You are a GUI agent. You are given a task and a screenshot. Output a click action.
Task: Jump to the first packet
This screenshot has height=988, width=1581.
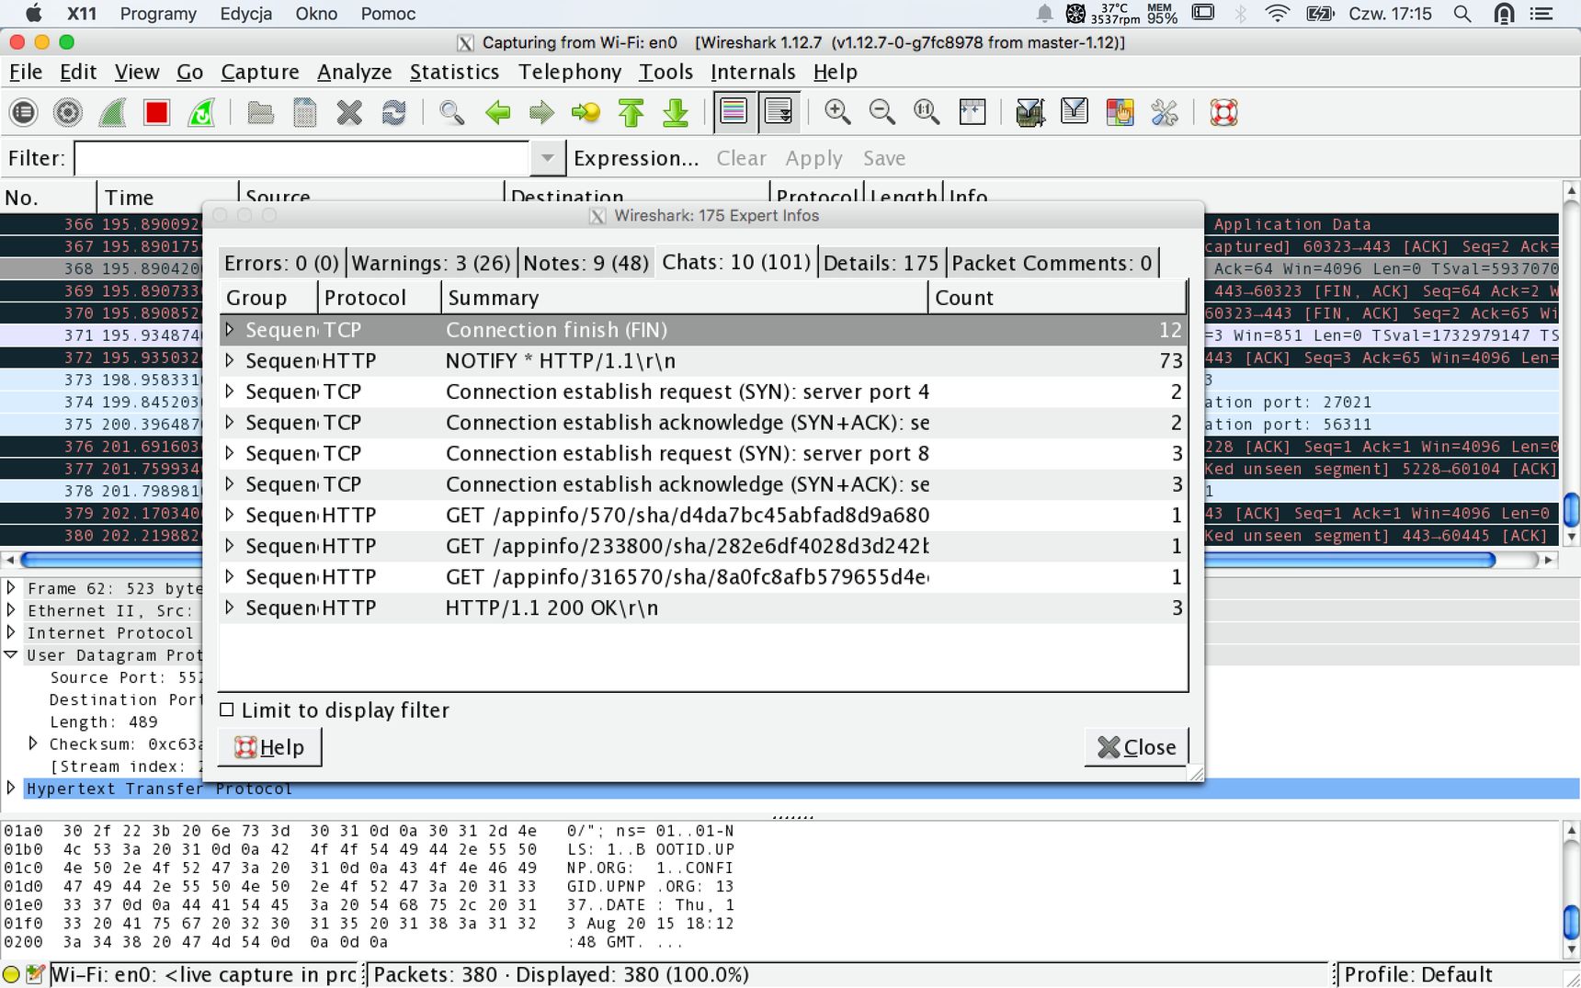pos(631,112)
